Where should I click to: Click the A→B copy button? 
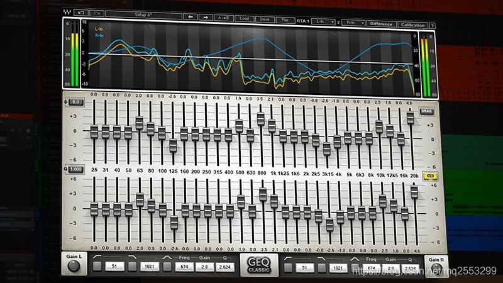click(x=224, y=18)
